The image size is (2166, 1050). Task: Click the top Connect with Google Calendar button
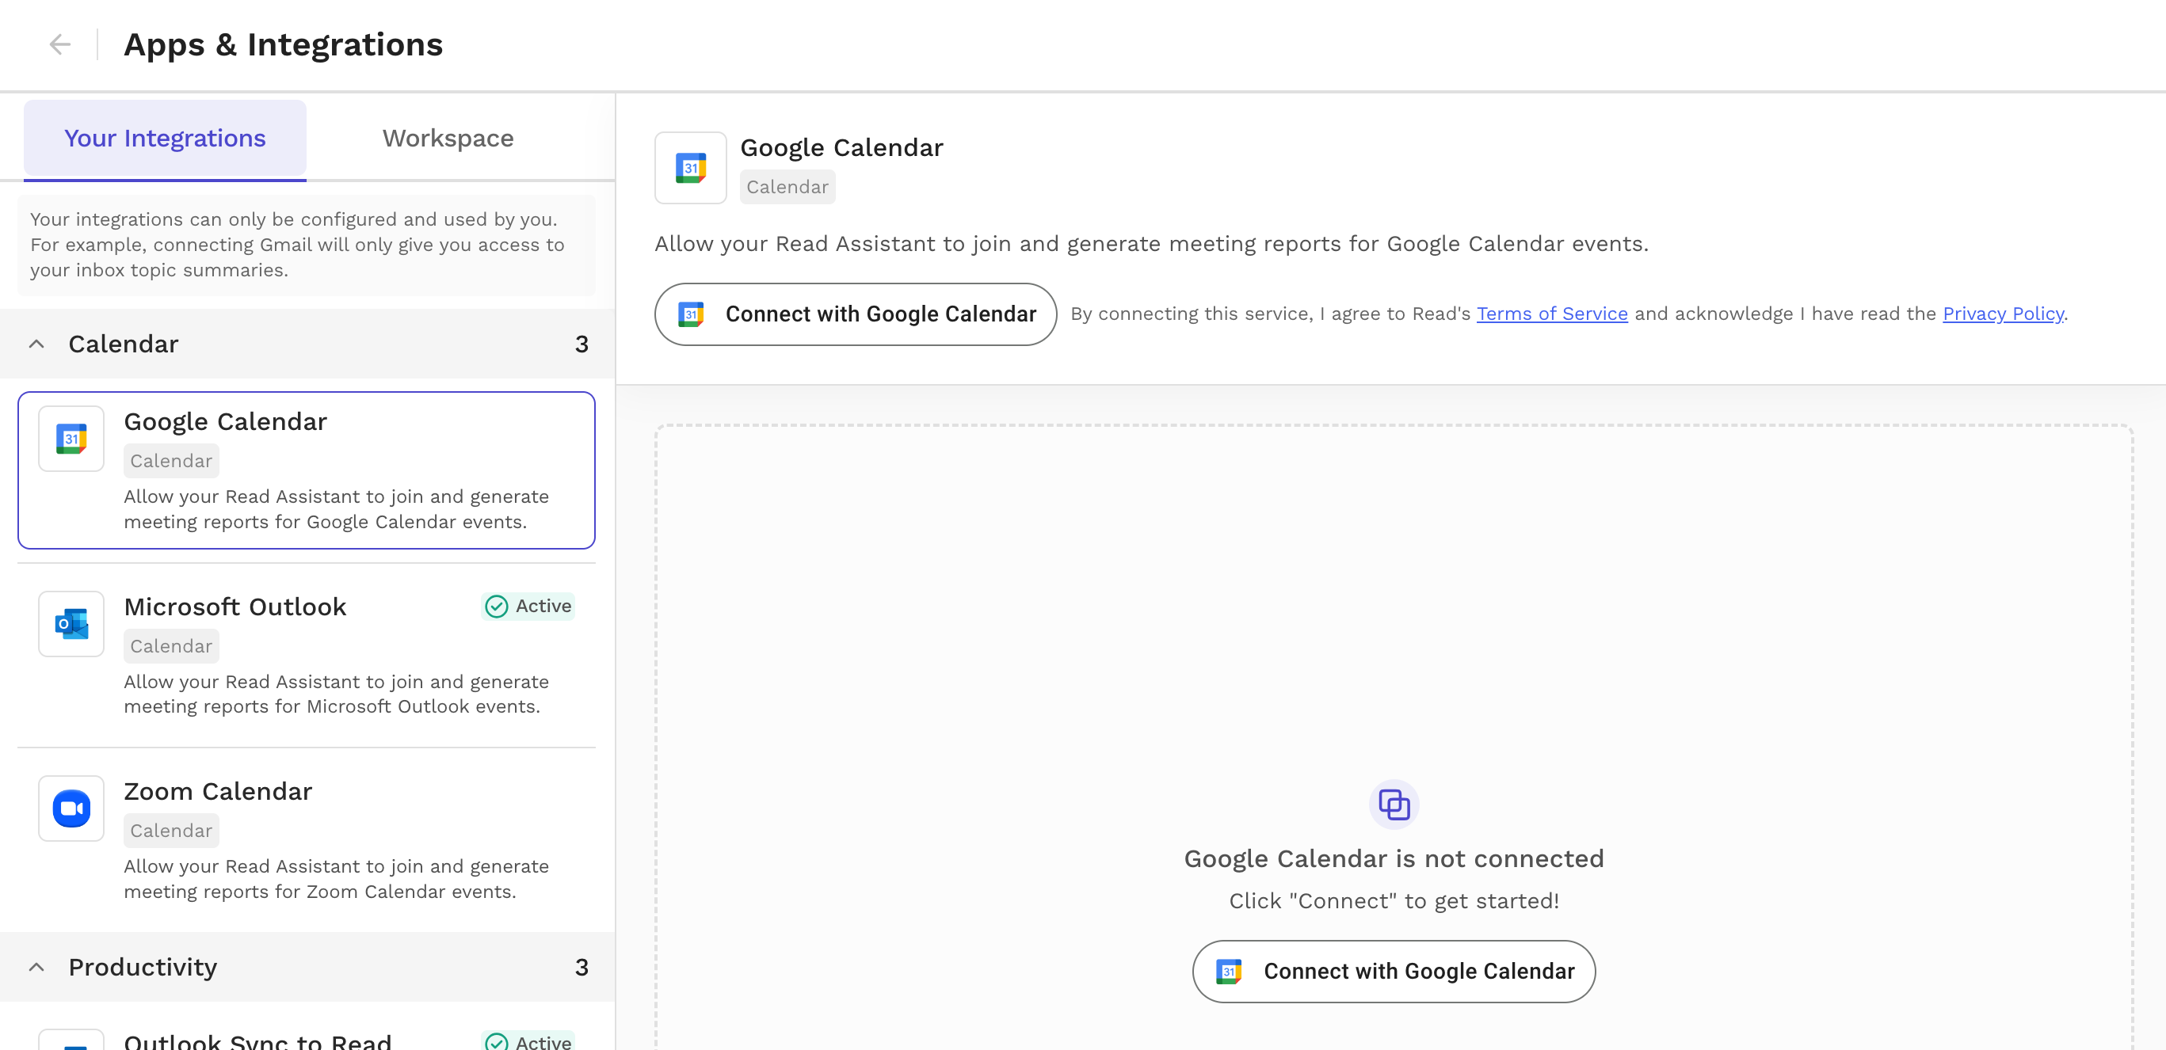(x=855, y=314)
